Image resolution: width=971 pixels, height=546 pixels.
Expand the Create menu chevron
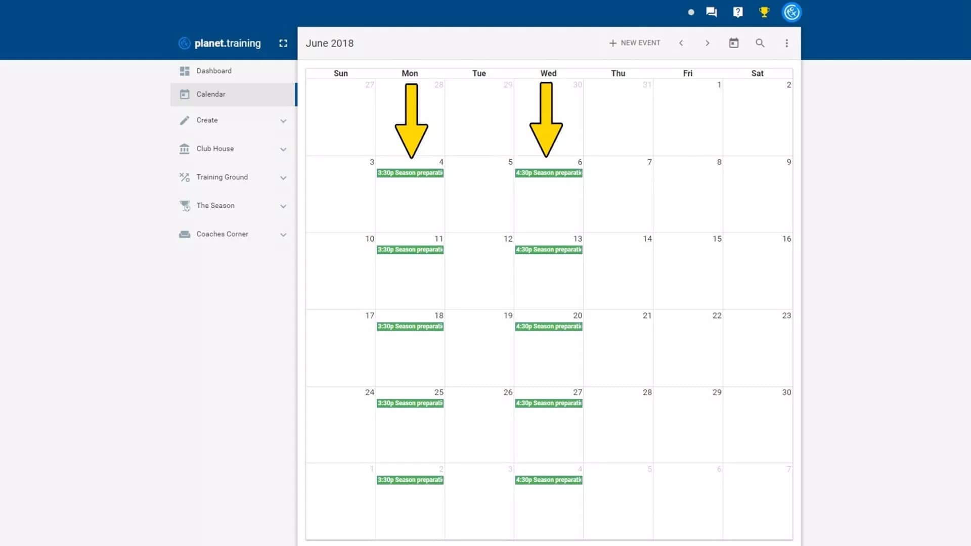pyautogui.click(x=283, y=121)
